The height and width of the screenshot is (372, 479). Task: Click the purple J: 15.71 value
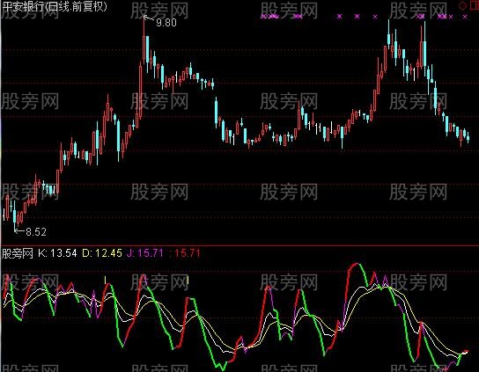pyautogui.click(x=144, y=253)
